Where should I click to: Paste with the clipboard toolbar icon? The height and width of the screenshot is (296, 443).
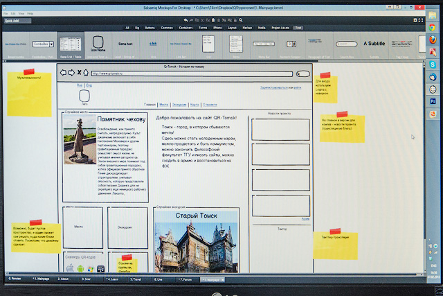coord(213,20)
